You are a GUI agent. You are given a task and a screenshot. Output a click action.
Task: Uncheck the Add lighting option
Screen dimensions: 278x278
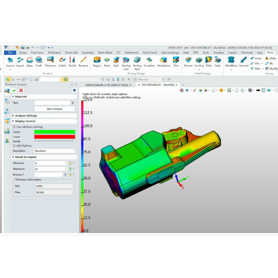pos(14,145)
